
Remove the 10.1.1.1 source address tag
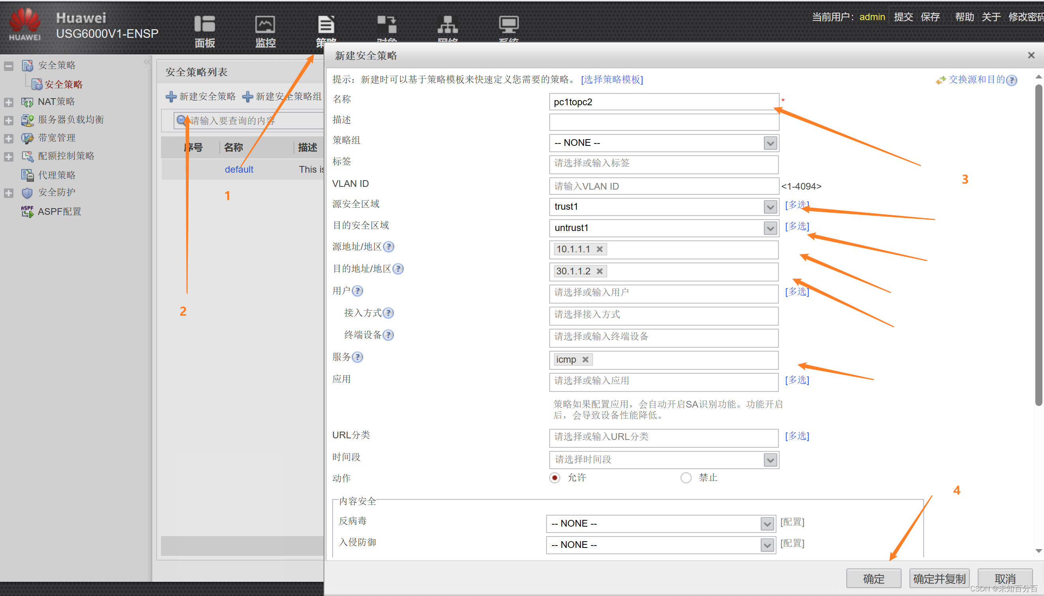599,249
